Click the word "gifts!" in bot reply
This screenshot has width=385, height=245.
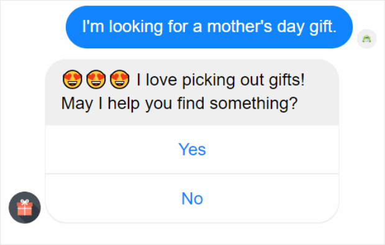pyautogui.click(x=287, y=80)
